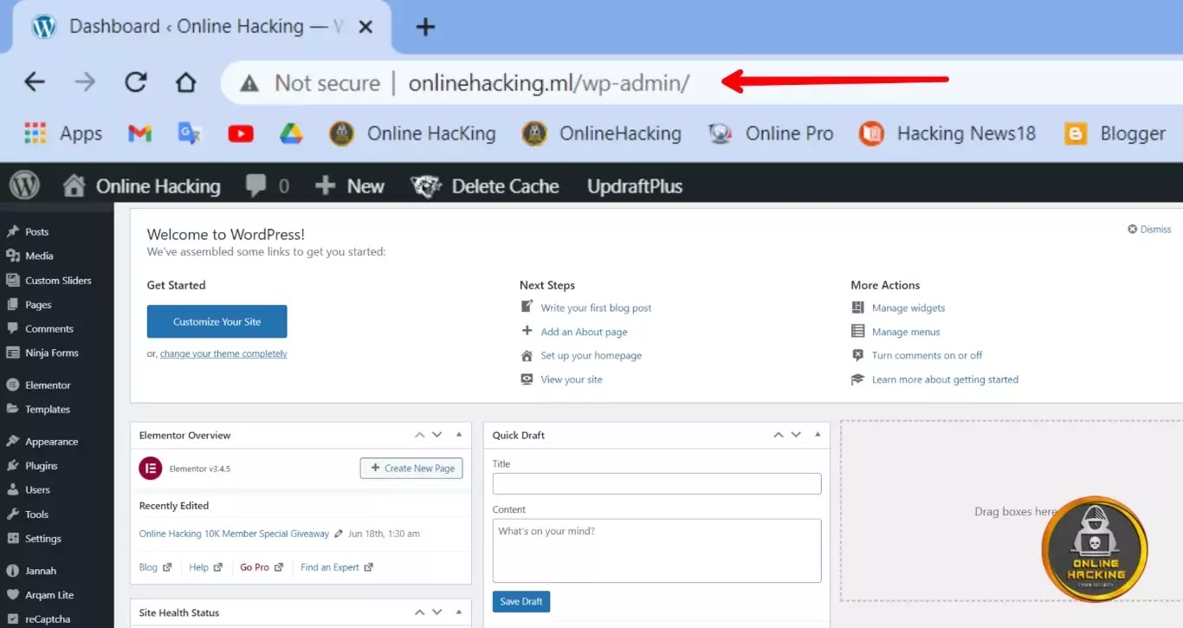Open Users sidebar item
This screenshot has width=1183, height=628.
point(37,490)
